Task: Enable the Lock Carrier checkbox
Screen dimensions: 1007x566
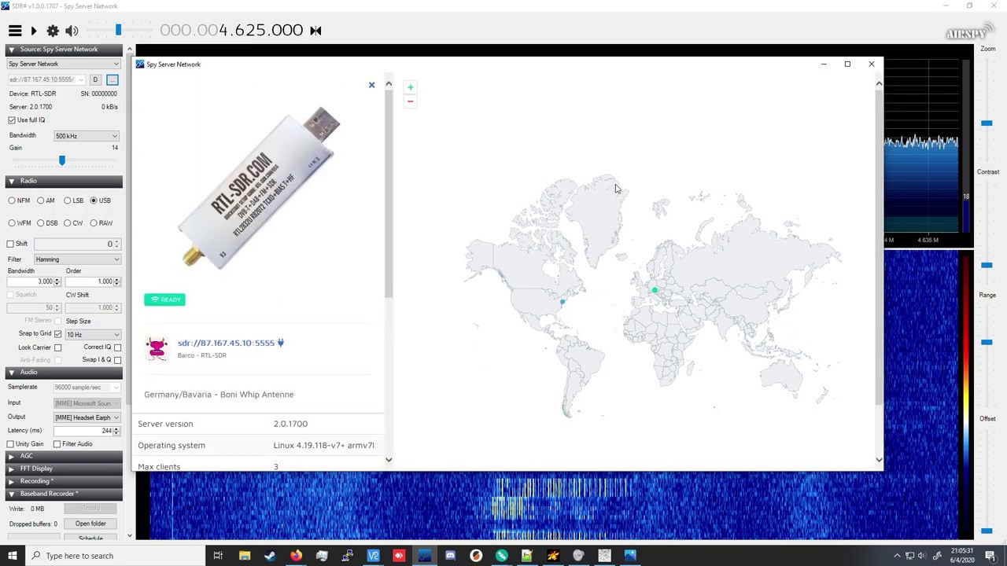Action: [57, 347]
